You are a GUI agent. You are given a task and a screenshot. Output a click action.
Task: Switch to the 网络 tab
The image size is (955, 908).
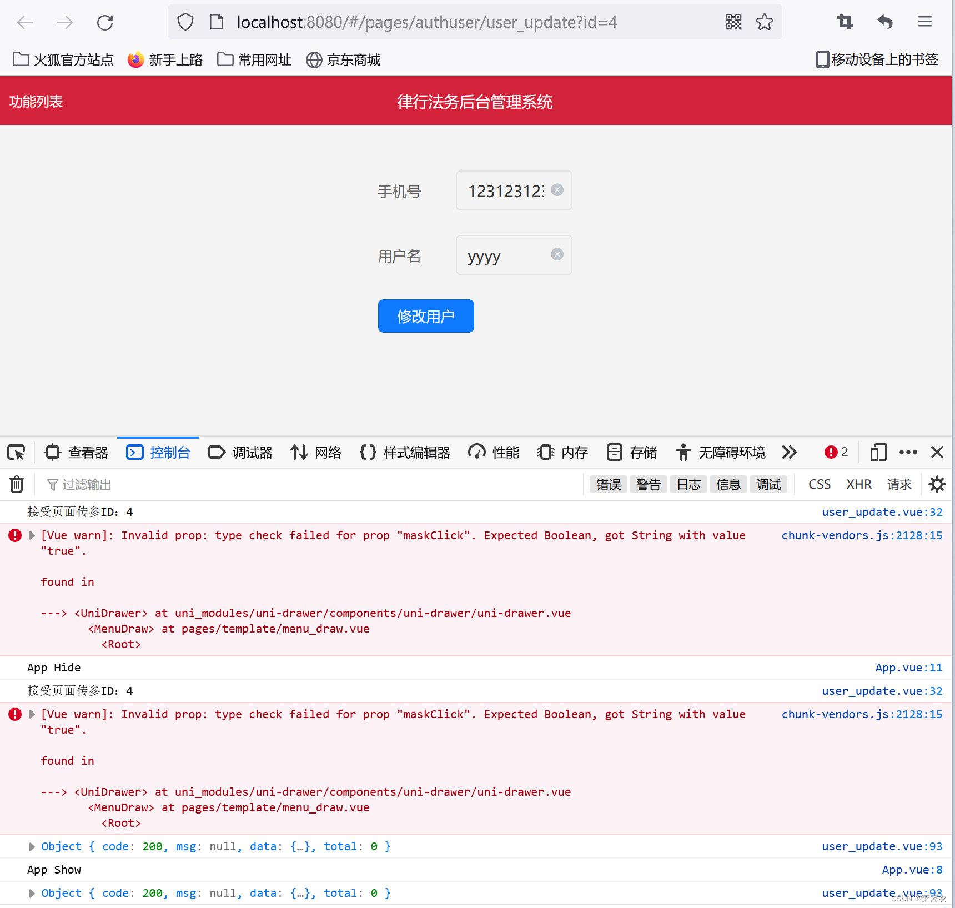316,453
